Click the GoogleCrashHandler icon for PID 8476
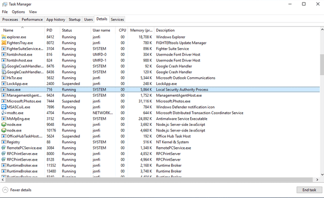 pyautogui.click(x=4, y=66)
